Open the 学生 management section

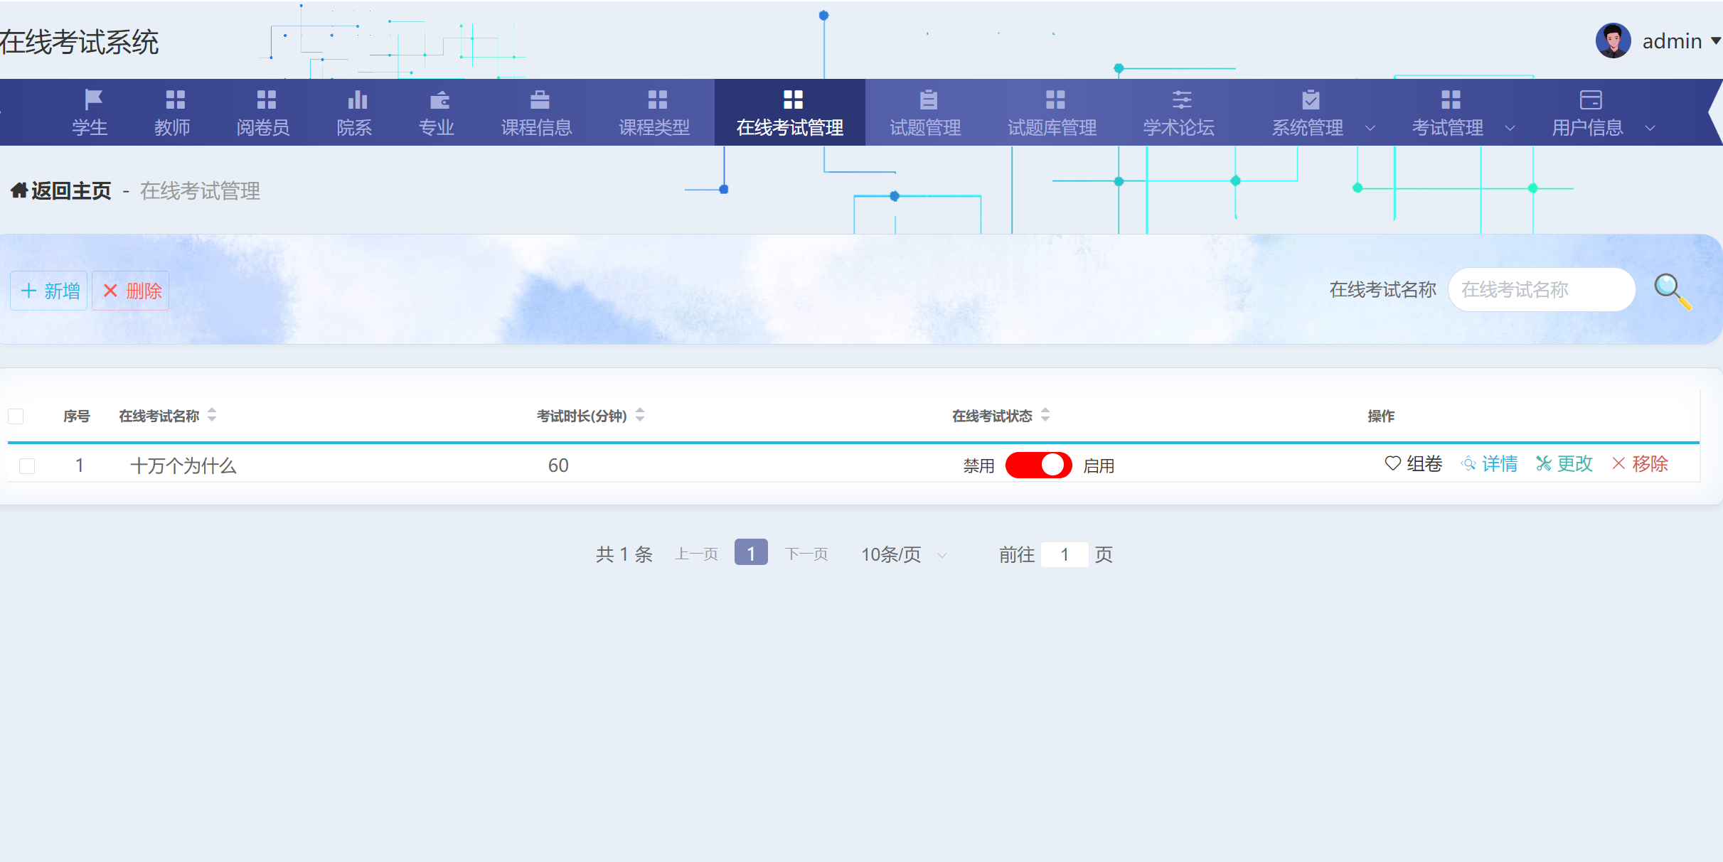[90, 112]
